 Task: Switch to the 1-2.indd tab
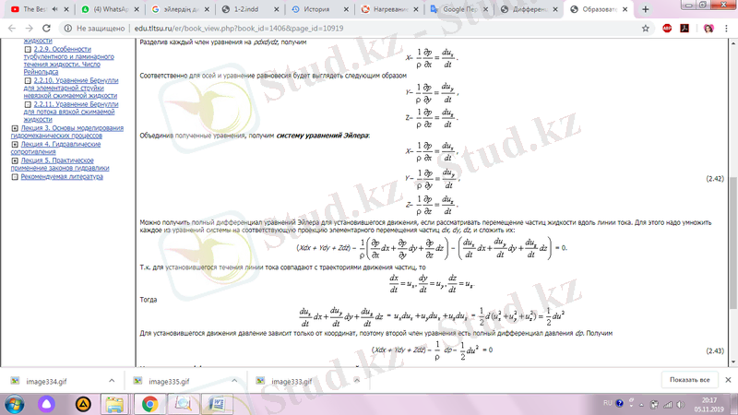coord(246,9)
